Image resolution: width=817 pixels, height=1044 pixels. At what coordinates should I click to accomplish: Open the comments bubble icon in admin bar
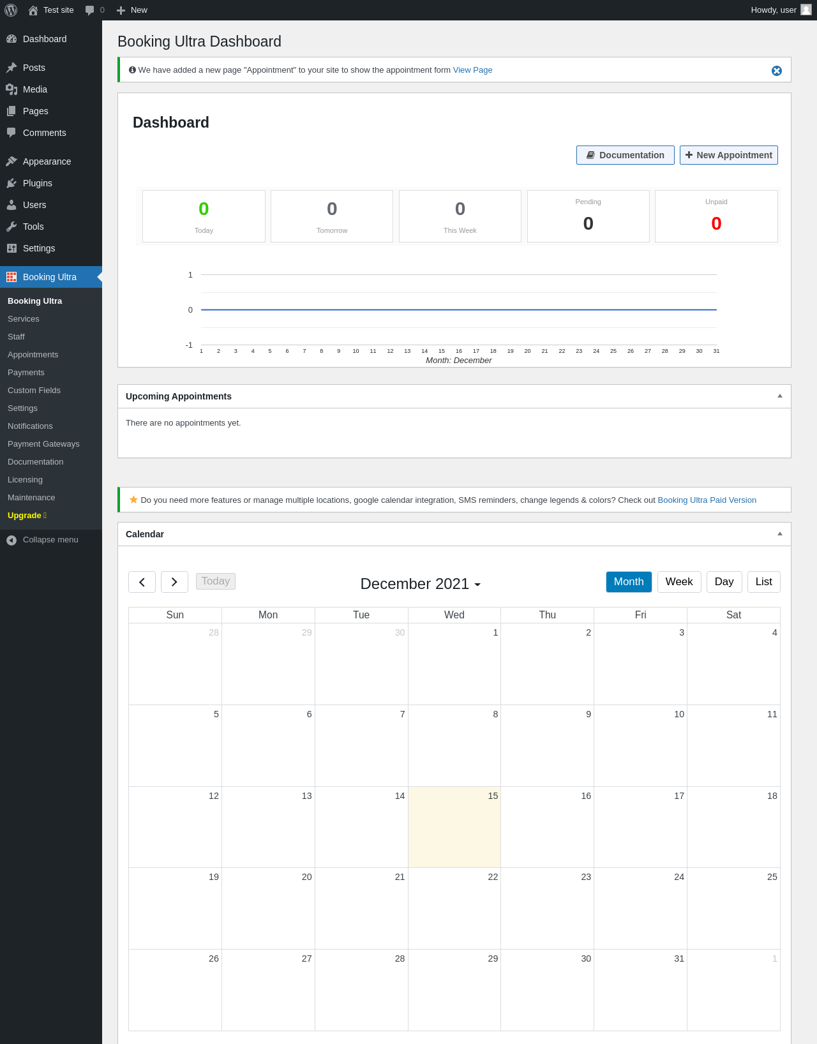tap(89, 10)
